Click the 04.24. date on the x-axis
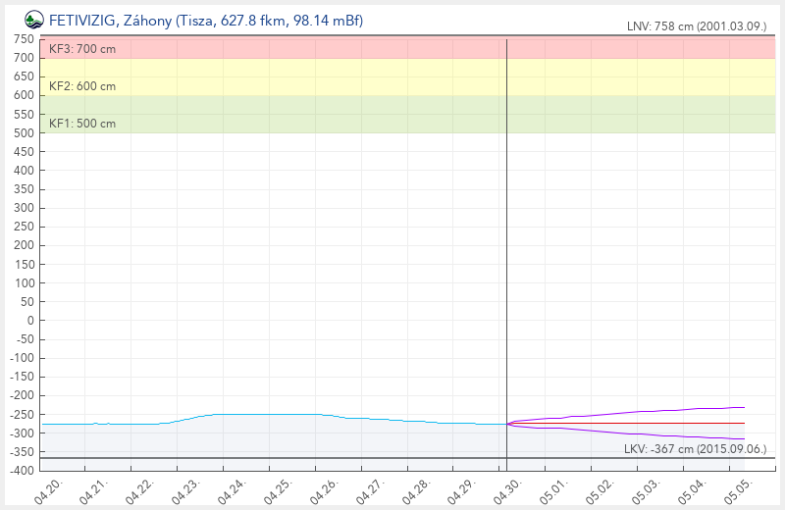 (x=232, y=489)
